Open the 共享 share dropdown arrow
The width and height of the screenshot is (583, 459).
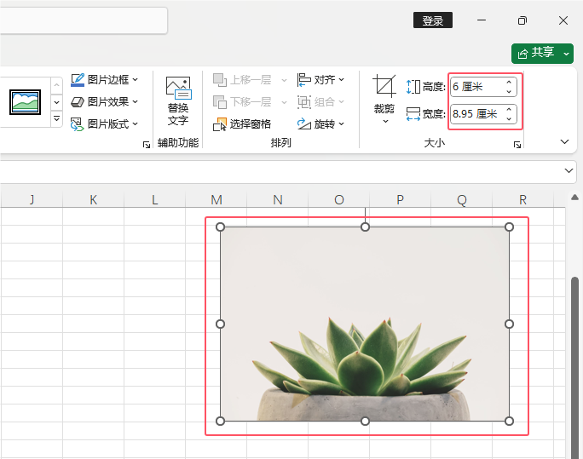point(566,54)
